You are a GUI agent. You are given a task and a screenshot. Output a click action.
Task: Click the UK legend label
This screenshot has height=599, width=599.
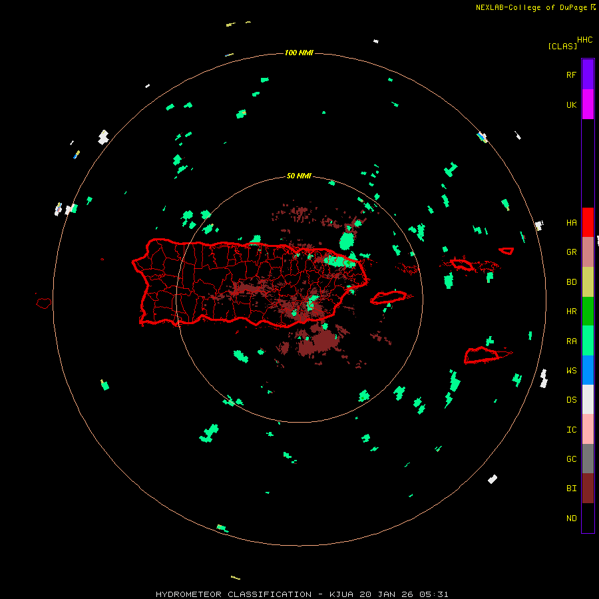tap(571, 104)
